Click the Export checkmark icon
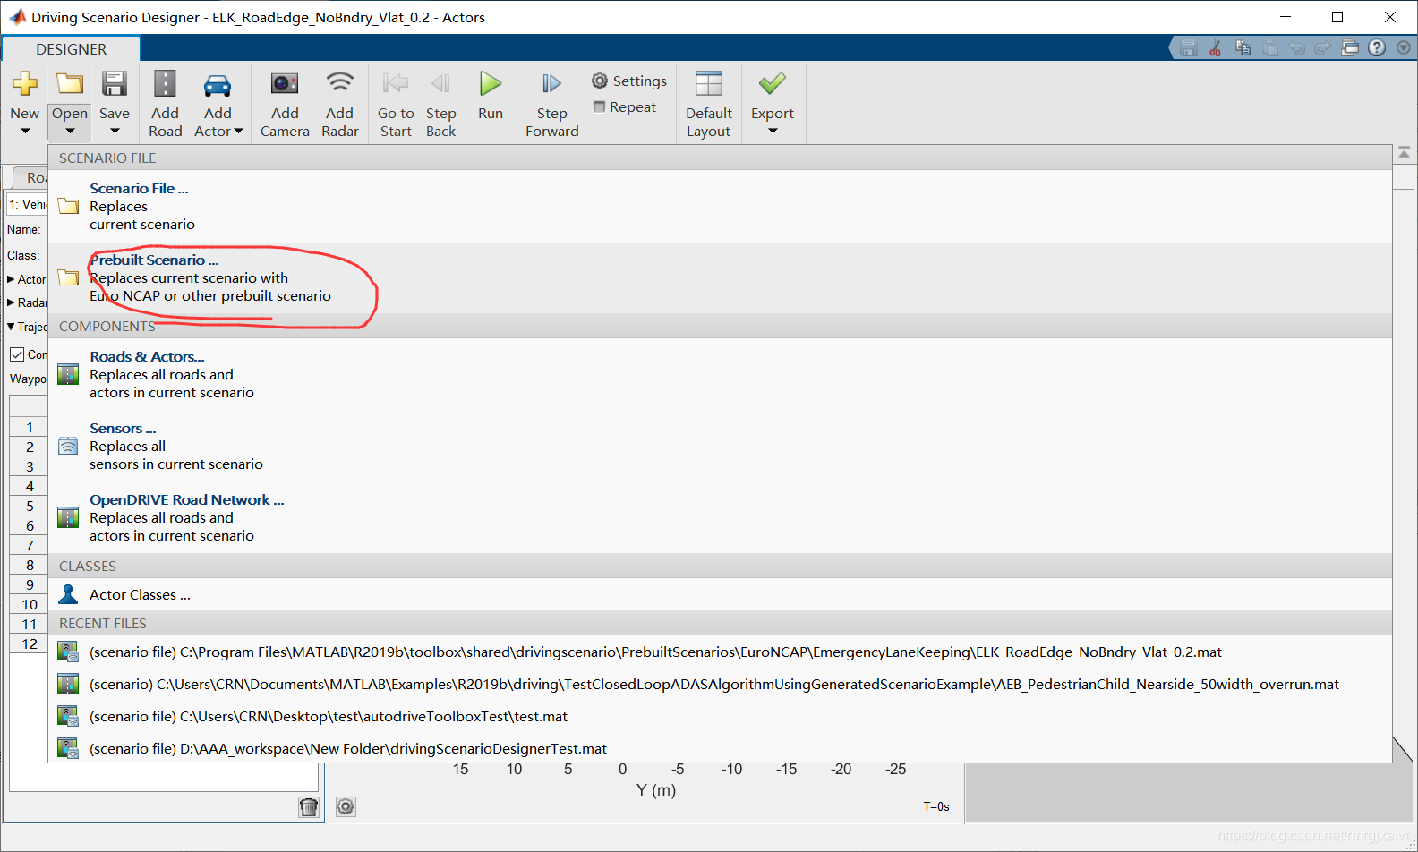Screen dimensions: 1418x852 773,83
